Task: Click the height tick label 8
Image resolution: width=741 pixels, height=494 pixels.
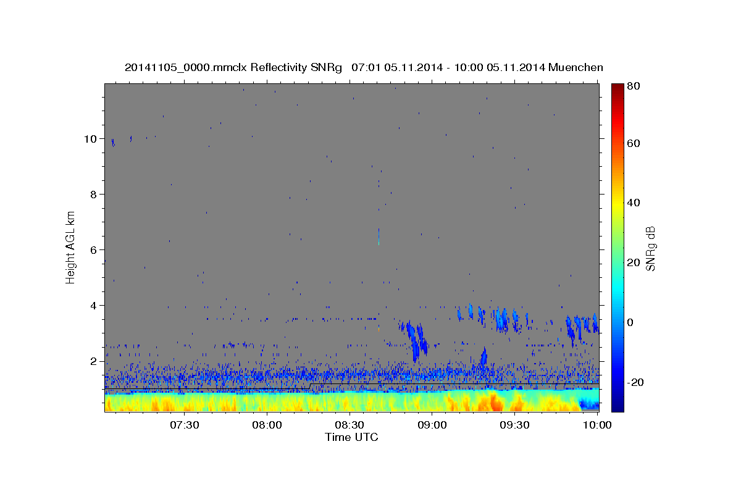Action: pyautogui.click(x=94, y=195)
